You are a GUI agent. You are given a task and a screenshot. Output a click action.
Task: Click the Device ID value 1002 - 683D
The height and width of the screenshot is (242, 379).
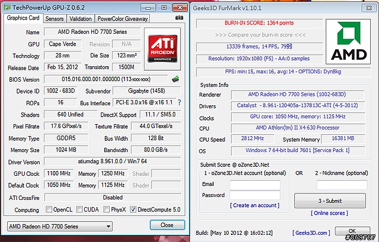click(60, 91)
